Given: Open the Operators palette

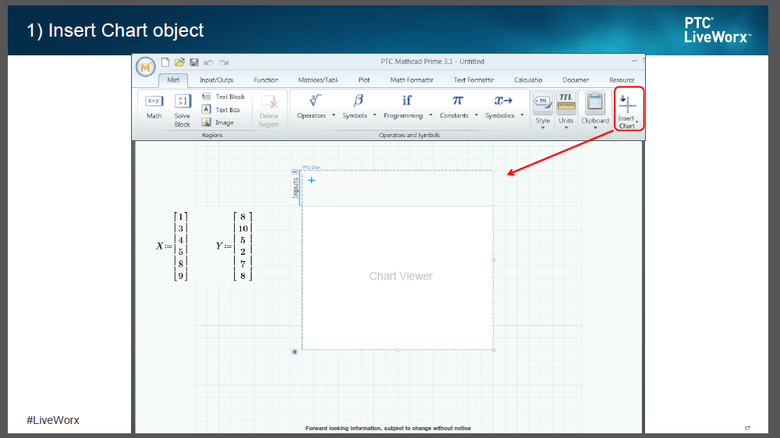Looking at the screenshot, I should tap(312, 107).
